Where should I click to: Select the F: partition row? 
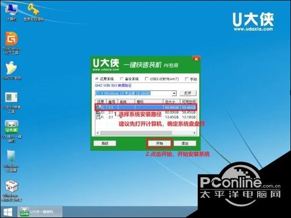(x=146, y=117)
